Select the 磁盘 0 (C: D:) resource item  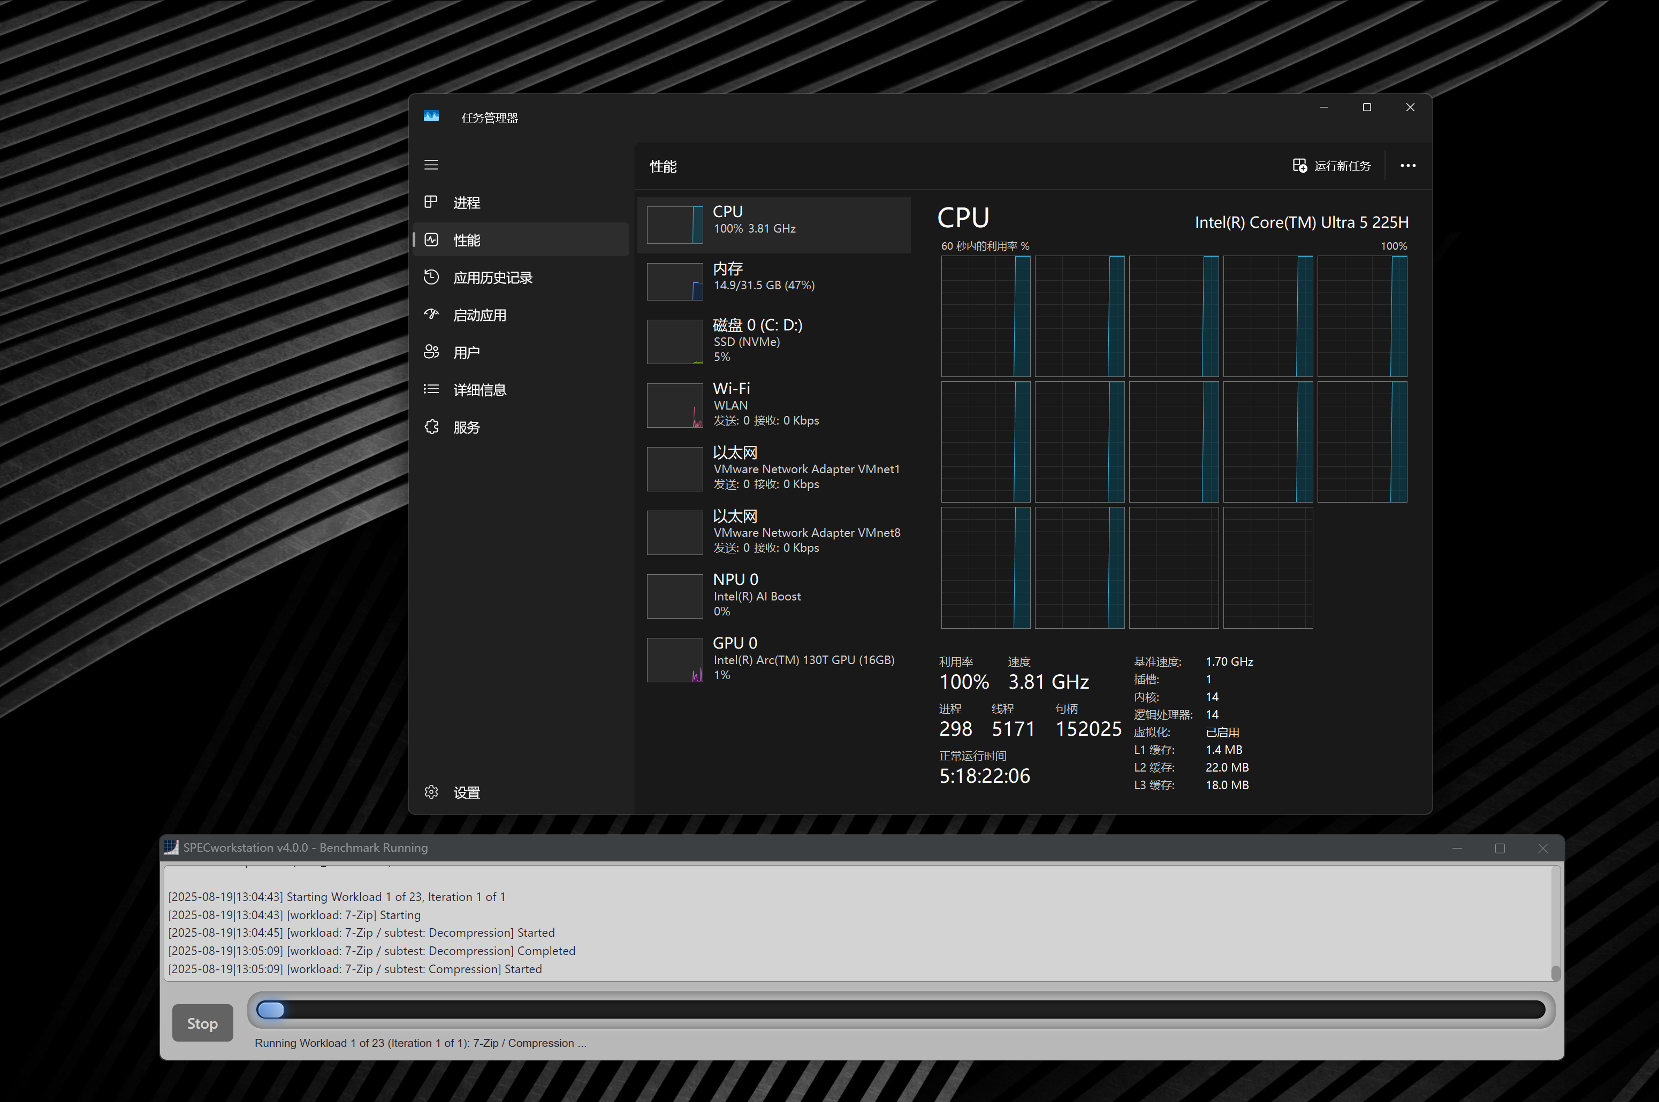point(774,341)
